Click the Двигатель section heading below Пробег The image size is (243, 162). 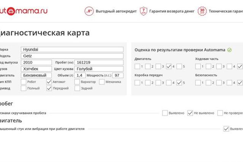point(11,121)
